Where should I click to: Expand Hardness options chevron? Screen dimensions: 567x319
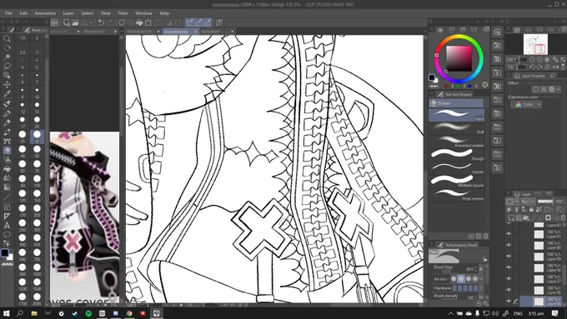(x=481, y=288)
